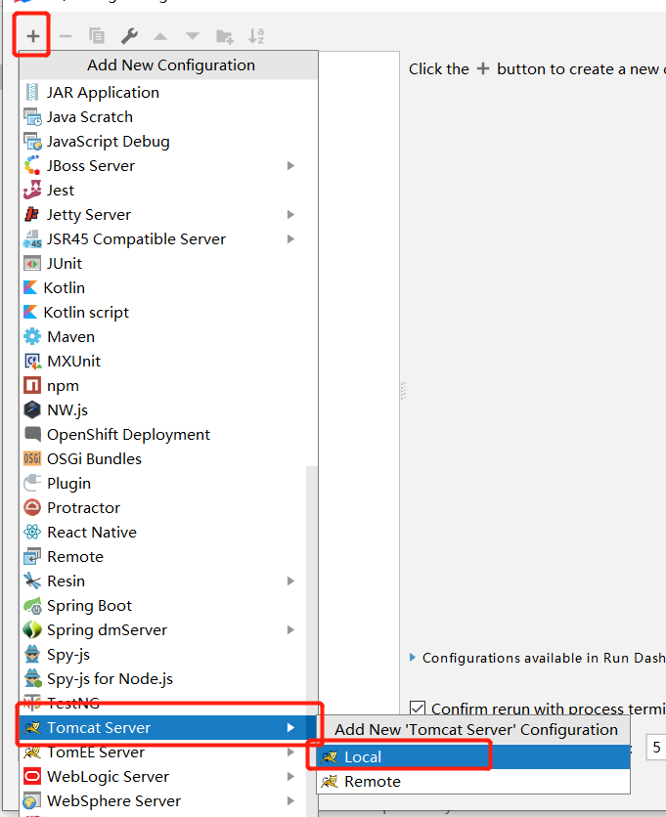Click the Add New Configuration plus button

point(33,36)
